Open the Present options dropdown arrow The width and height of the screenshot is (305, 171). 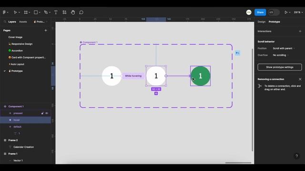[290, 12]
